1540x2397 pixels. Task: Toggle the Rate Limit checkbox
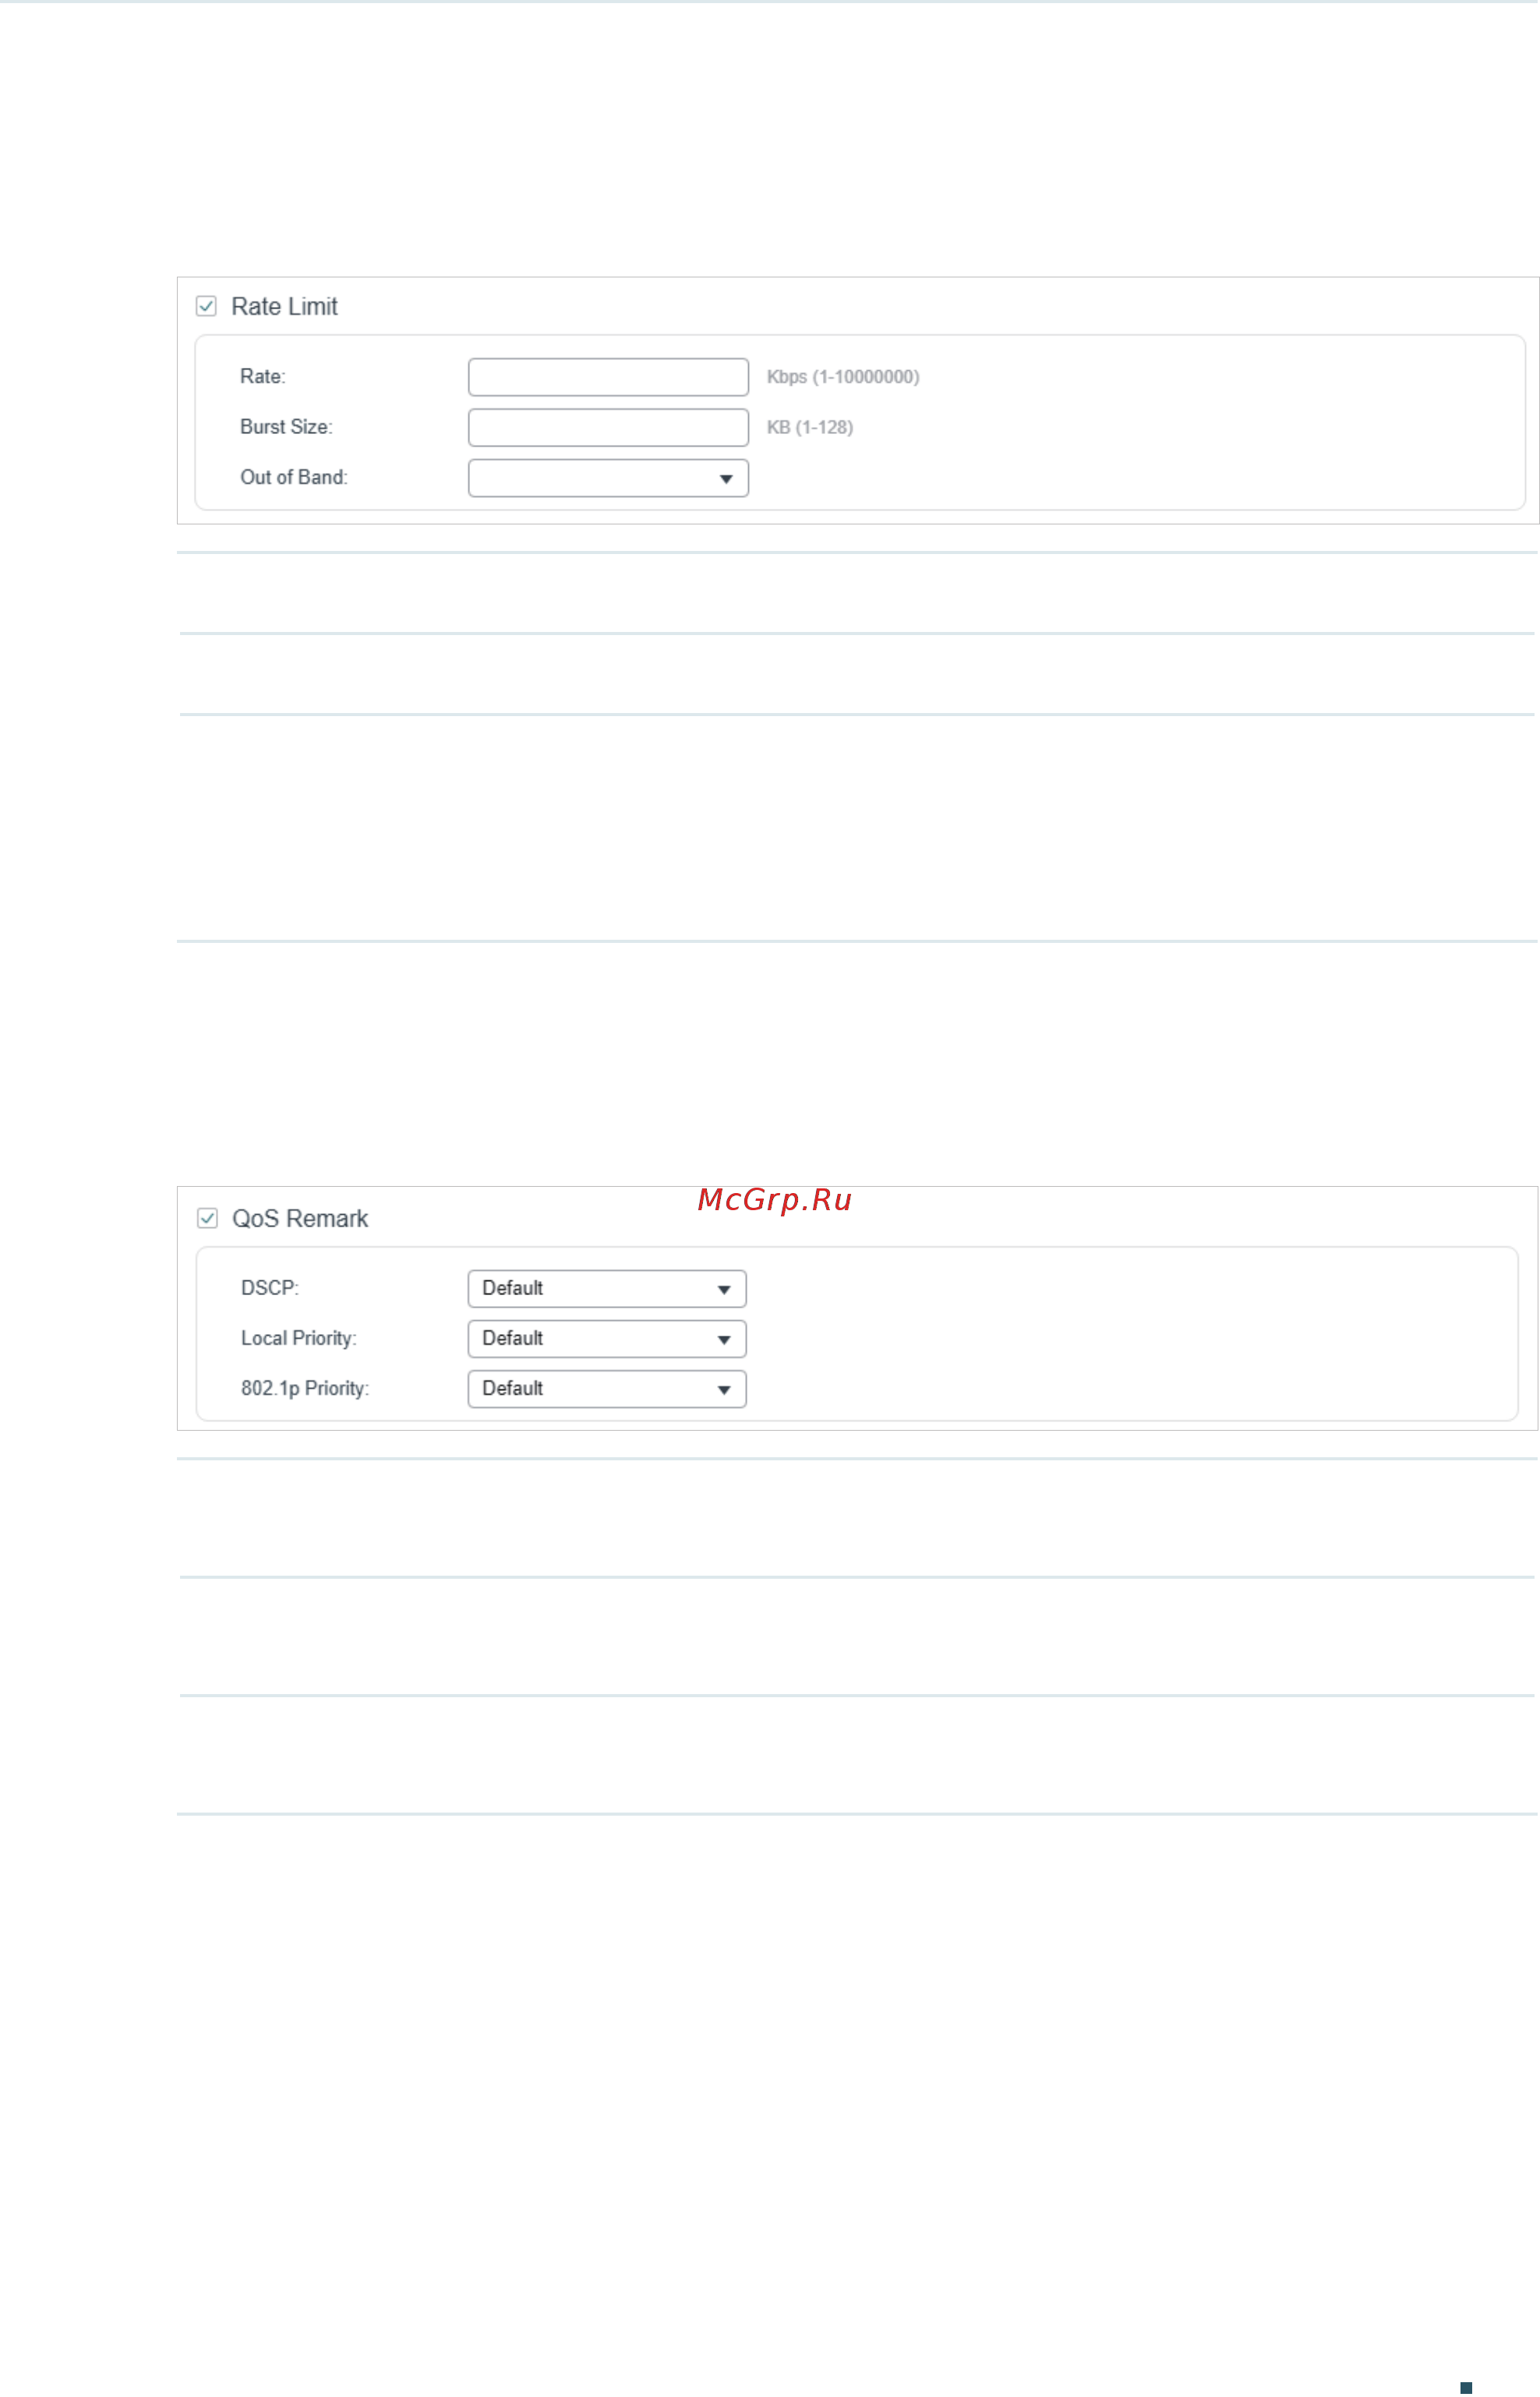206,306
